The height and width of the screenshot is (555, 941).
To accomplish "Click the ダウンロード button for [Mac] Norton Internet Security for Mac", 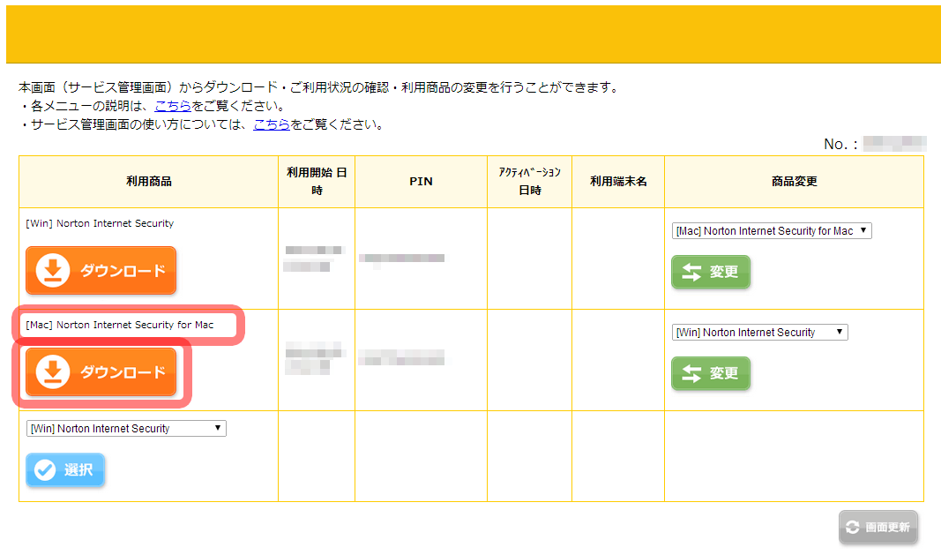I will (x=101, y=371).
